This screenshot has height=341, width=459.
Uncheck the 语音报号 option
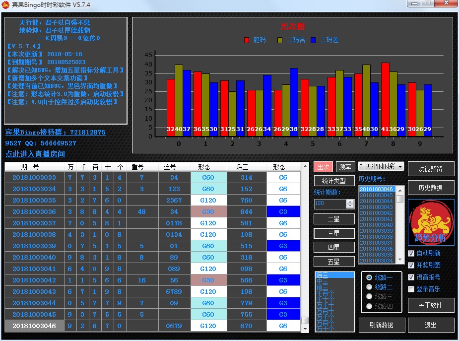tap(411, 277)
